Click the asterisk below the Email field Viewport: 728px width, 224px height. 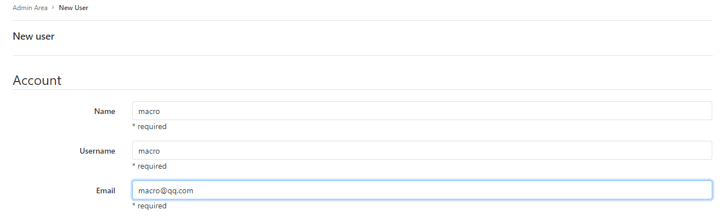tap(133, 206)
